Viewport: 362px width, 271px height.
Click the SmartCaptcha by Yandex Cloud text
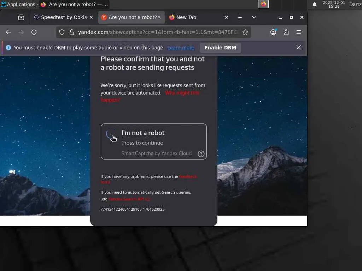[x=157, y=153]
